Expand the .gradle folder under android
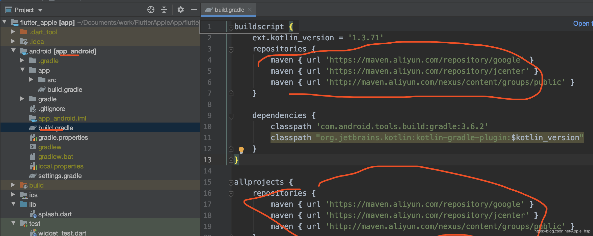593x236 pixels. pyautogui.click(x=22, y=61)
